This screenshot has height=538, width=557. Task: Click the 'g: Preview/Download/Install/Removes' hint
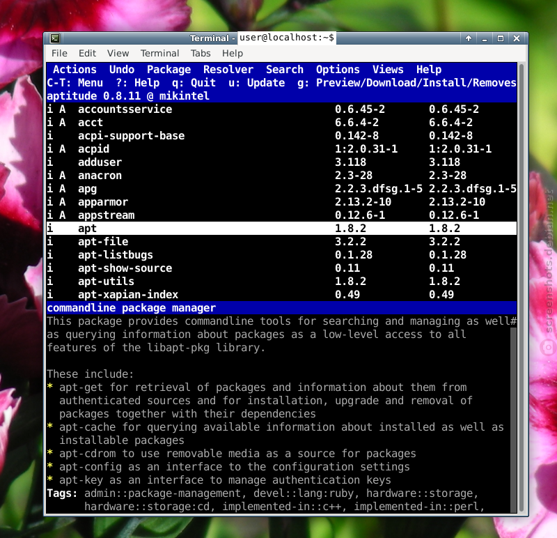click(x=407, y=83)
